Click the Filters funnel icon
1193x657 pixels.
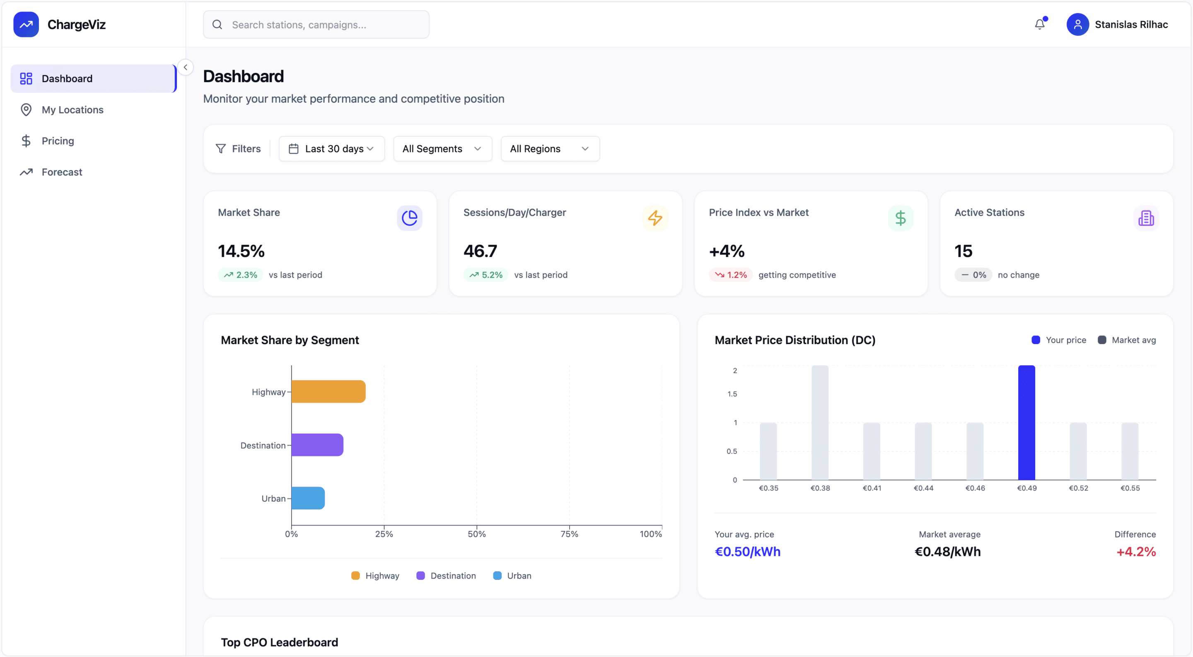pos(221,149)
